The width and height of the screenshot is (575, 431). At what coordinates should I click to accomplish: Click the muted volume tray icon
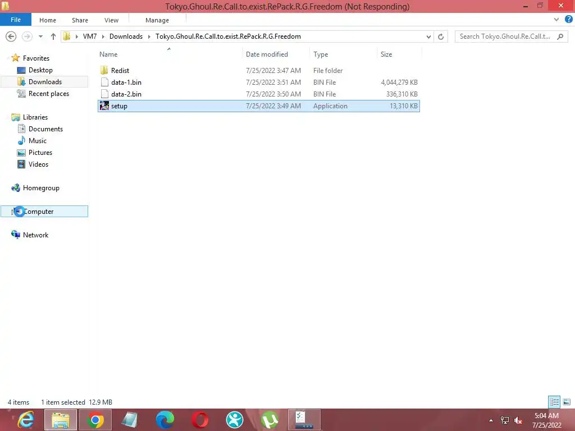pyautogui.click(x=518, y=420)
